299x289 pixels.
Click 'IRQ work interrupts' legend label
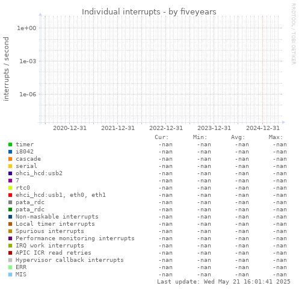point(50,246)
